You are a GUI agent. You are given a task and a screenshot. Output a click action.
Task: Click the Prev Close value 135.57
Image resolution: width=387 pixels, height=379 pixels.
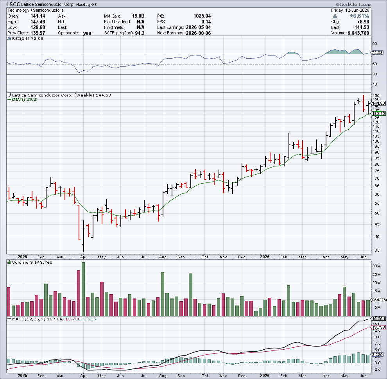38,33
